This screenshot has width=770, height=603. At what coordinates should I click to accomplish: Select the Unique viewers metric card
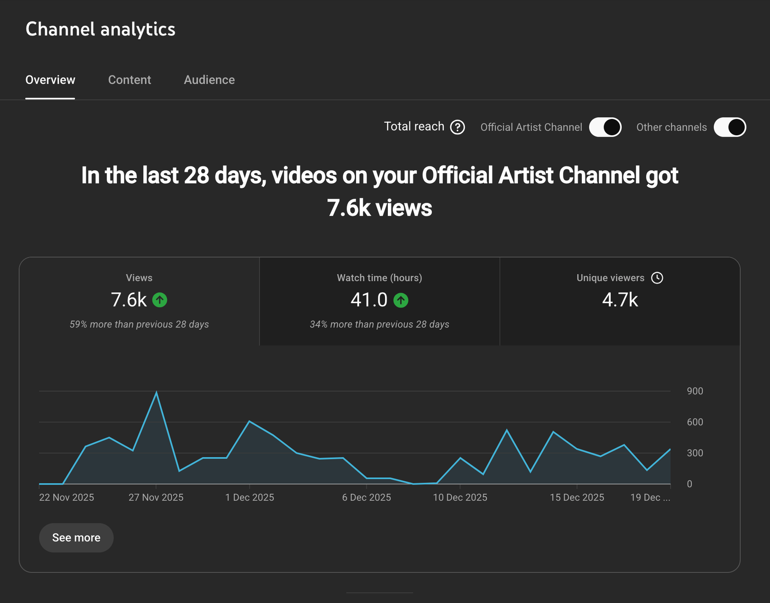click(620, 301)
